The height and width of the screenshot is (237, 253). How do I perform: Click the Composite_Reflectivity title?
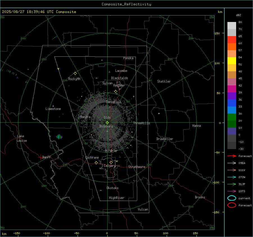pyautogui.click(x=126, y=4)
